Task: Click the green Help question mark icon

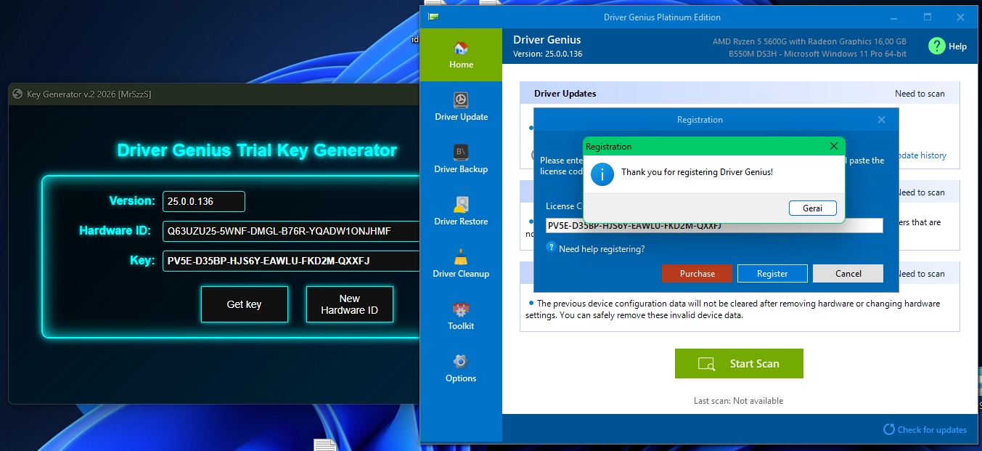Action: [937, 46]
